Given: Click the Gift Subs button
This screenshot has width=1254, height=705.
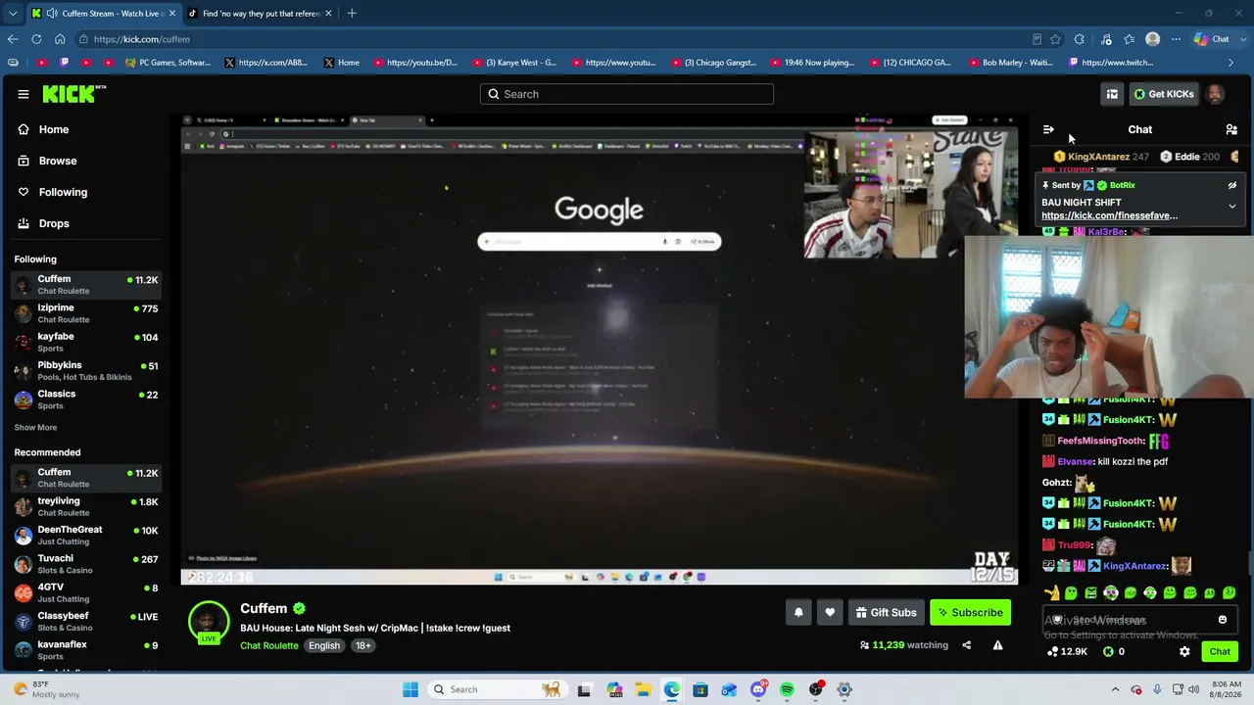Looking at the screenshot, I should click(886, 613).
